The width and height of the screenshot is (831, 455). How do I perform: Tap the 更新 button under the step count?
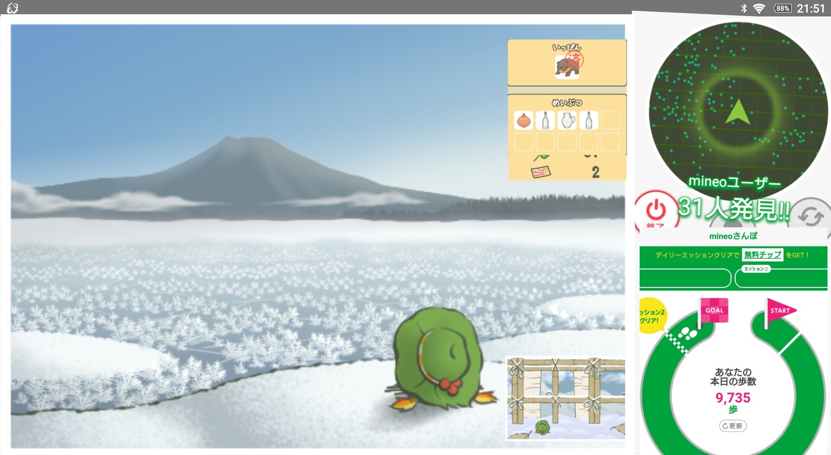pos(733,426)
